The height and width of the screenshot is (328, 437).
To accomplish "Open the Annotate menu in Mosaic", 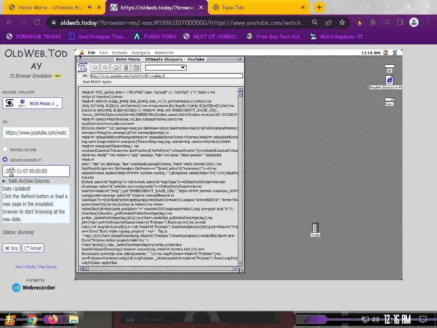I will [164, 53].
